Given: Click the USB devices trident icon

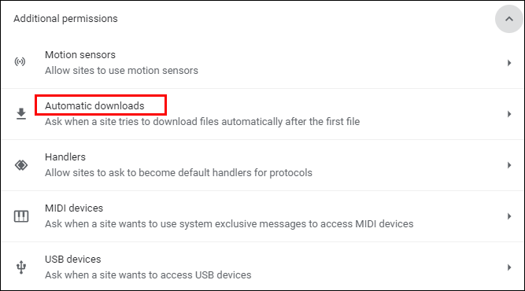Looking at the screenshot, I should [x=21, y=267].
